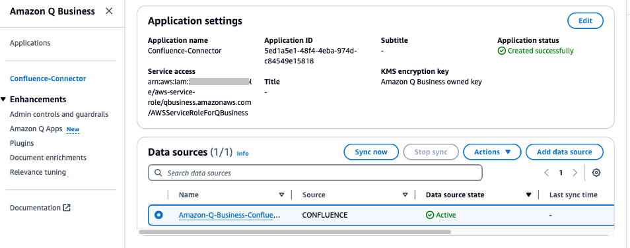Screen dimensions: 630x248
Task: Open the Actions dropdown menu
Action: (492, 152)
